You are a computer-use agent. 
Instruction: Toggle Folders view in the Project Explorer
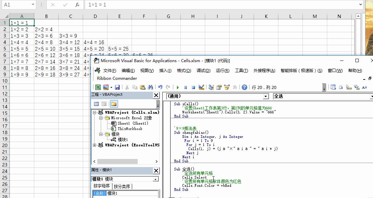(114, 104)
